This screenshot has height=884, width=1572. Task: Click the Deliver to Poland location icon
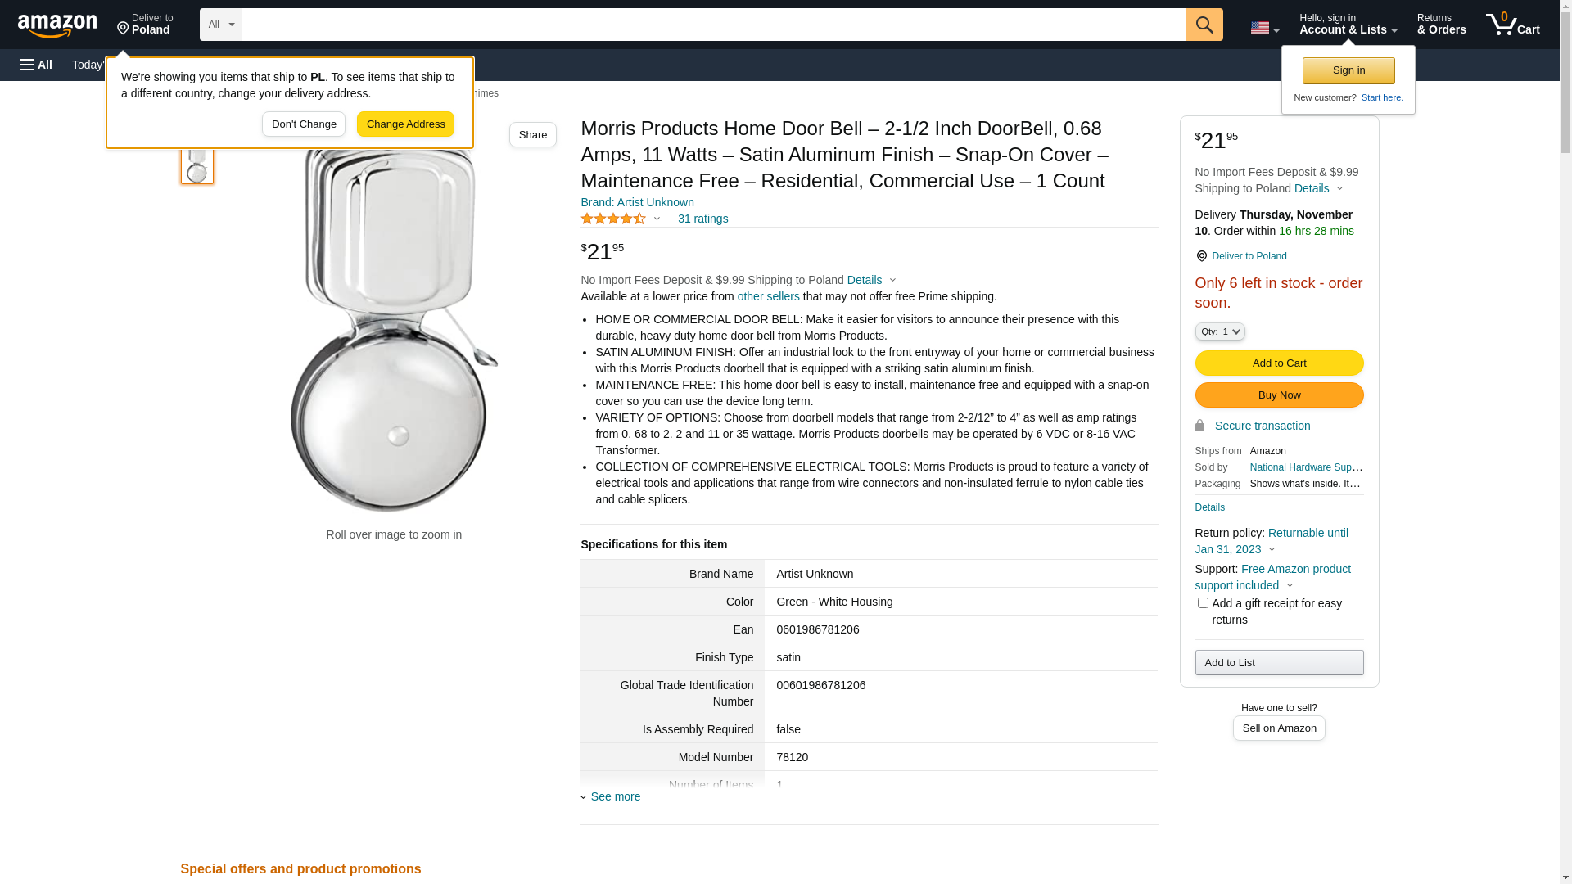click(x=123, y=29)
